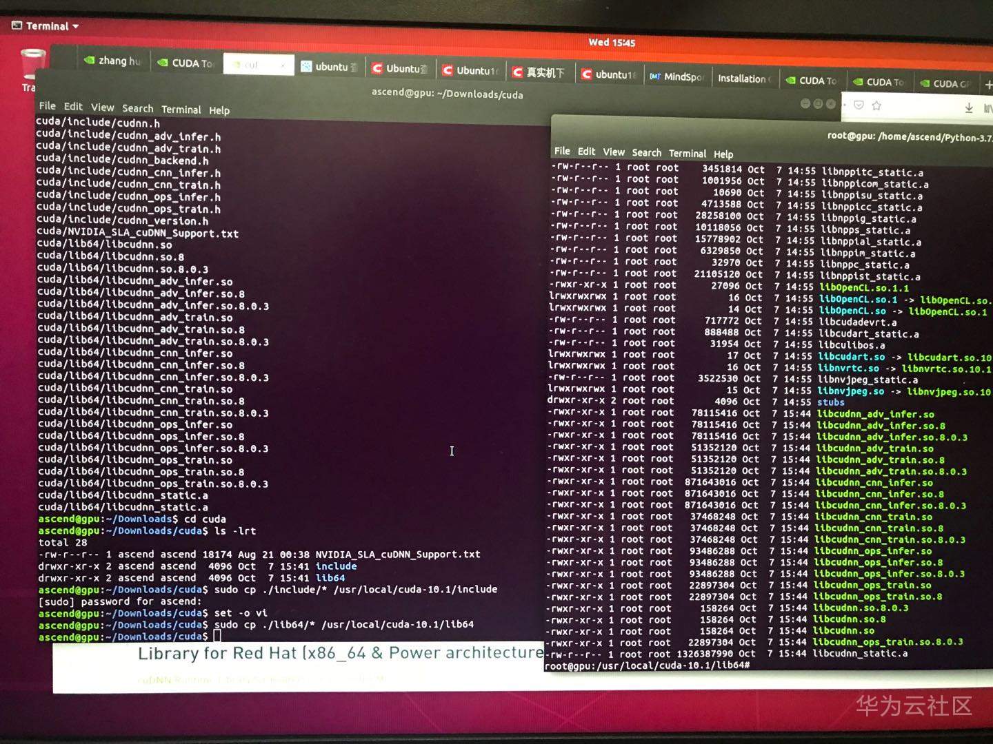The width and height of the screenshot is (993, 744).
Task: Focus the empty prompt cursor in ascend@gpu terminal
Action: tap(218, 637)
